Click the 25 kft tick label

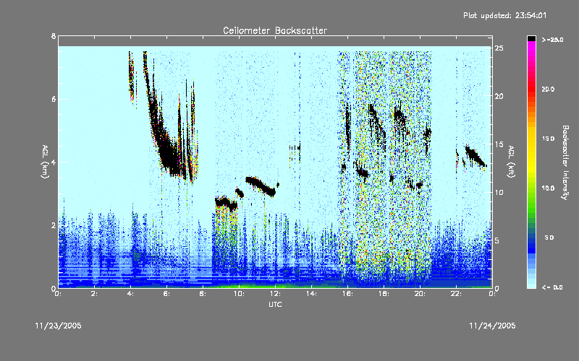499,48
